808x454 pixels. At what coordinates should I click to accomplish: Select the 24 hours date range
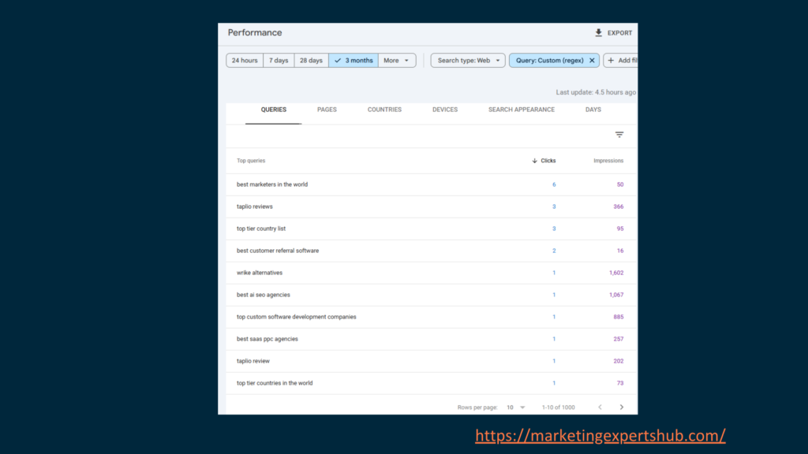coord(245,60)
